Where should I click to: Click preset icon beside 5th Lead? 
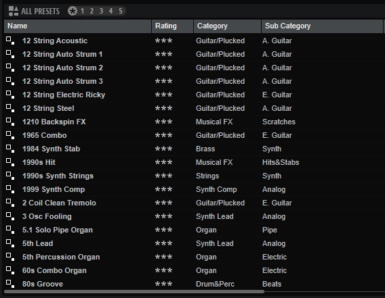[x=10, y=243]
